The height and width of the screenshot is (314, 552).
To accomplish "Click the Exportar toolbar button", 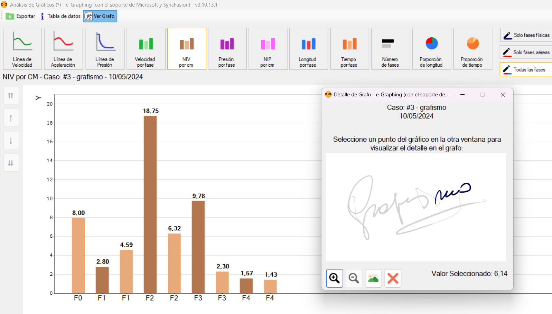I will (21, 16).
